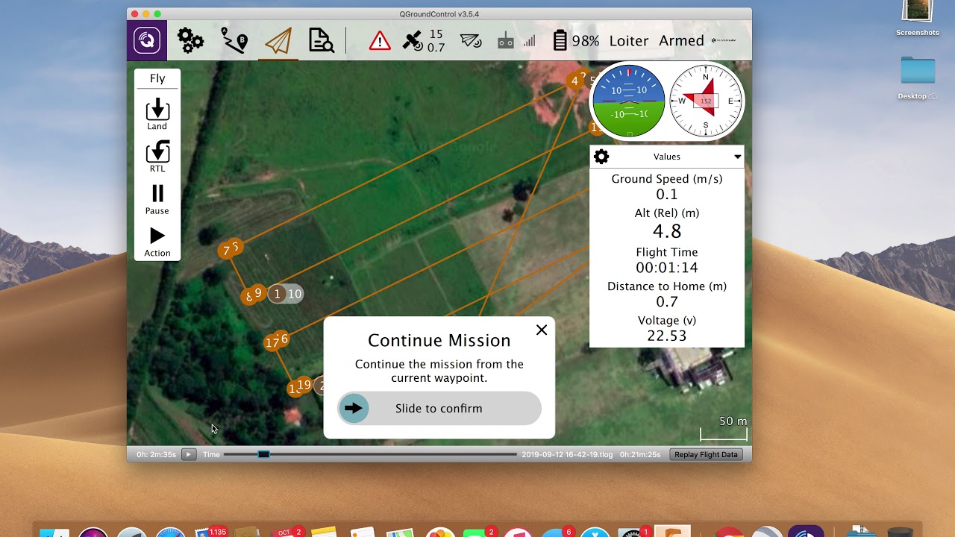
Task: Click the Flight Time value 00:01:14
Action: tap(667, 268)
